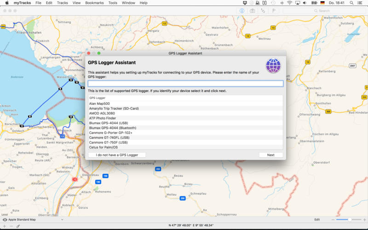
Task: Click the zoom-out minus beside the slider
Action: [333, 220]
